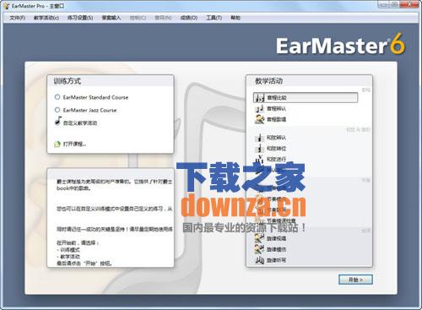Select the 和弦辨认 activity icon
The image size is (422, 310).
259,138
